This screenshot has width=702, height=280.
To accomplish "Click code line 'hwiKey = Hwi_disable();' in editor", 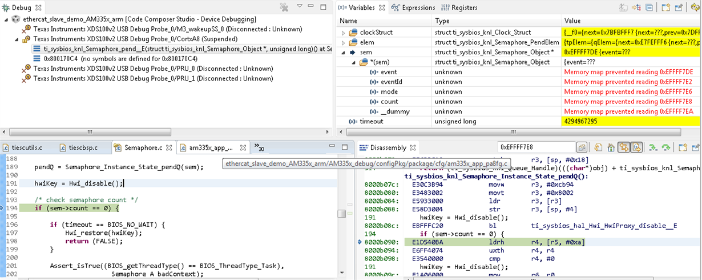I will [79, 183].
